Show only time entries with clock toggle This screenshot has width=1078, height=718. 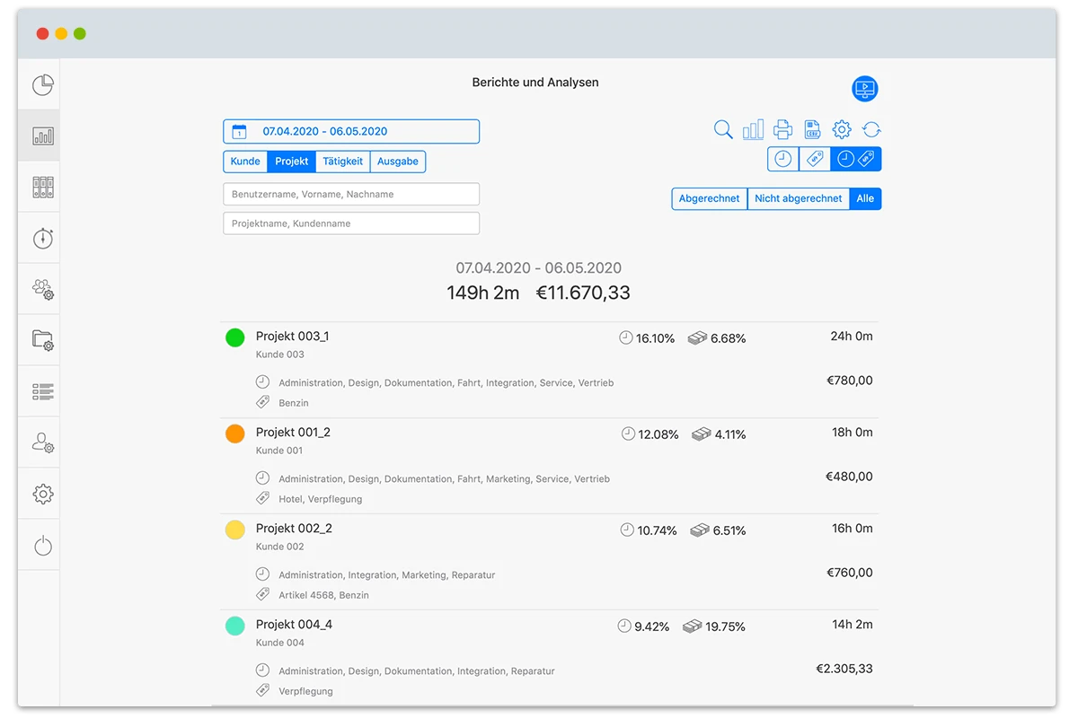tap(783, 159)
